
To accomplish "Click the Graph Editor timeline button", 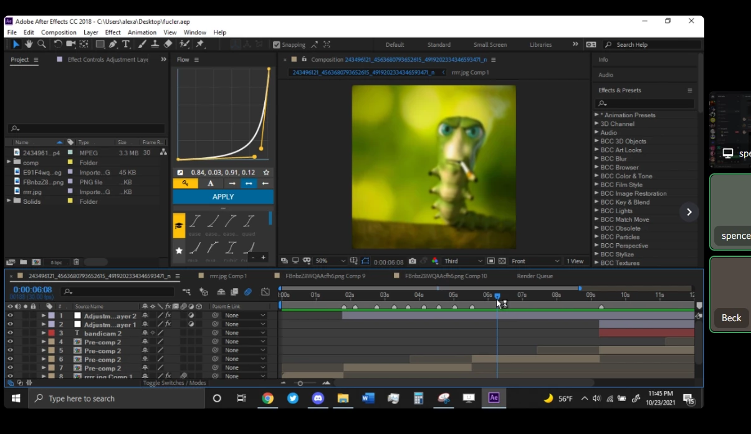I will tap(265, 292).
